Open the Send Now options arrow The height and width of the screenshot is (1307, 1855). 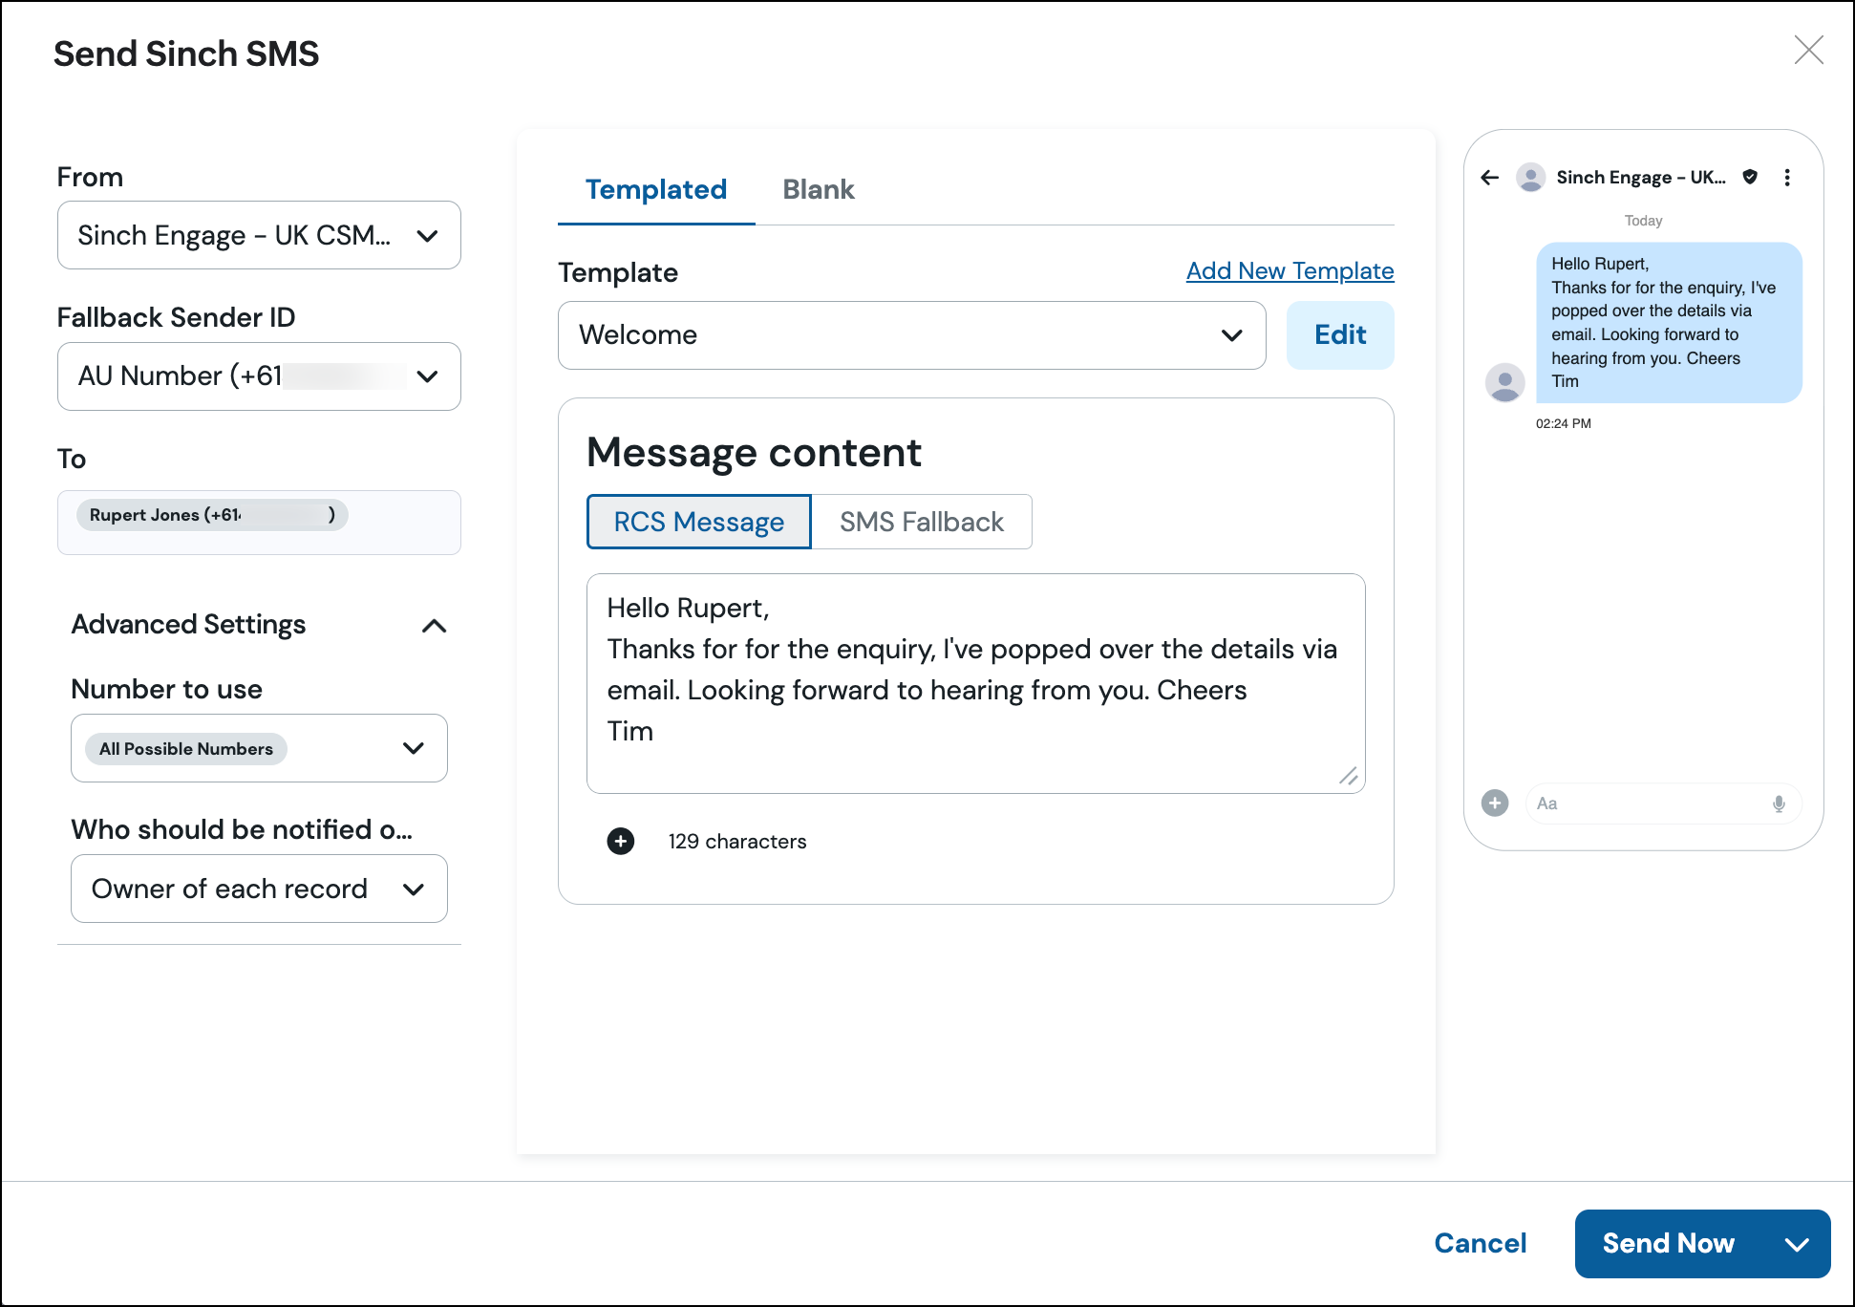[1797, 1244]
